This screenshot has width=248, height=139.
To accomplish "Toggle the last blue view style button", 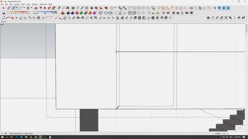I will tap(228, 8).
